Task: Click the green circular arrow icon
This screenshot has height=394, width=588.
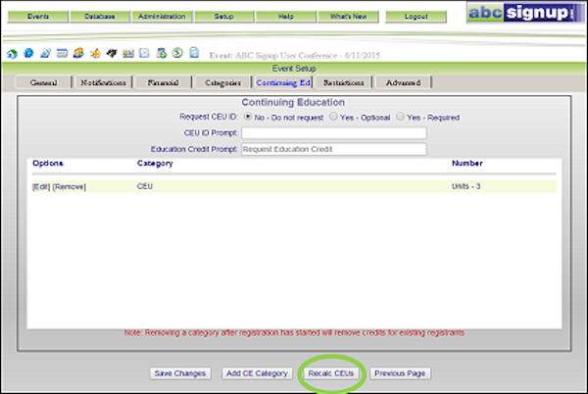Action: (x=177, y=53)
